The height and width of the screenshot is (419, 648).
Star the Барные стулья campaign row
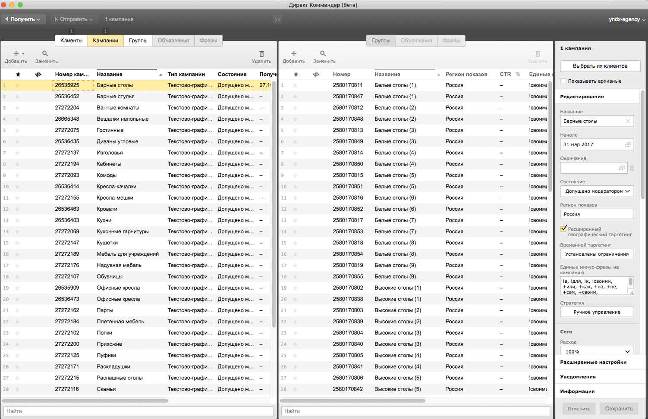coord(18,97)
